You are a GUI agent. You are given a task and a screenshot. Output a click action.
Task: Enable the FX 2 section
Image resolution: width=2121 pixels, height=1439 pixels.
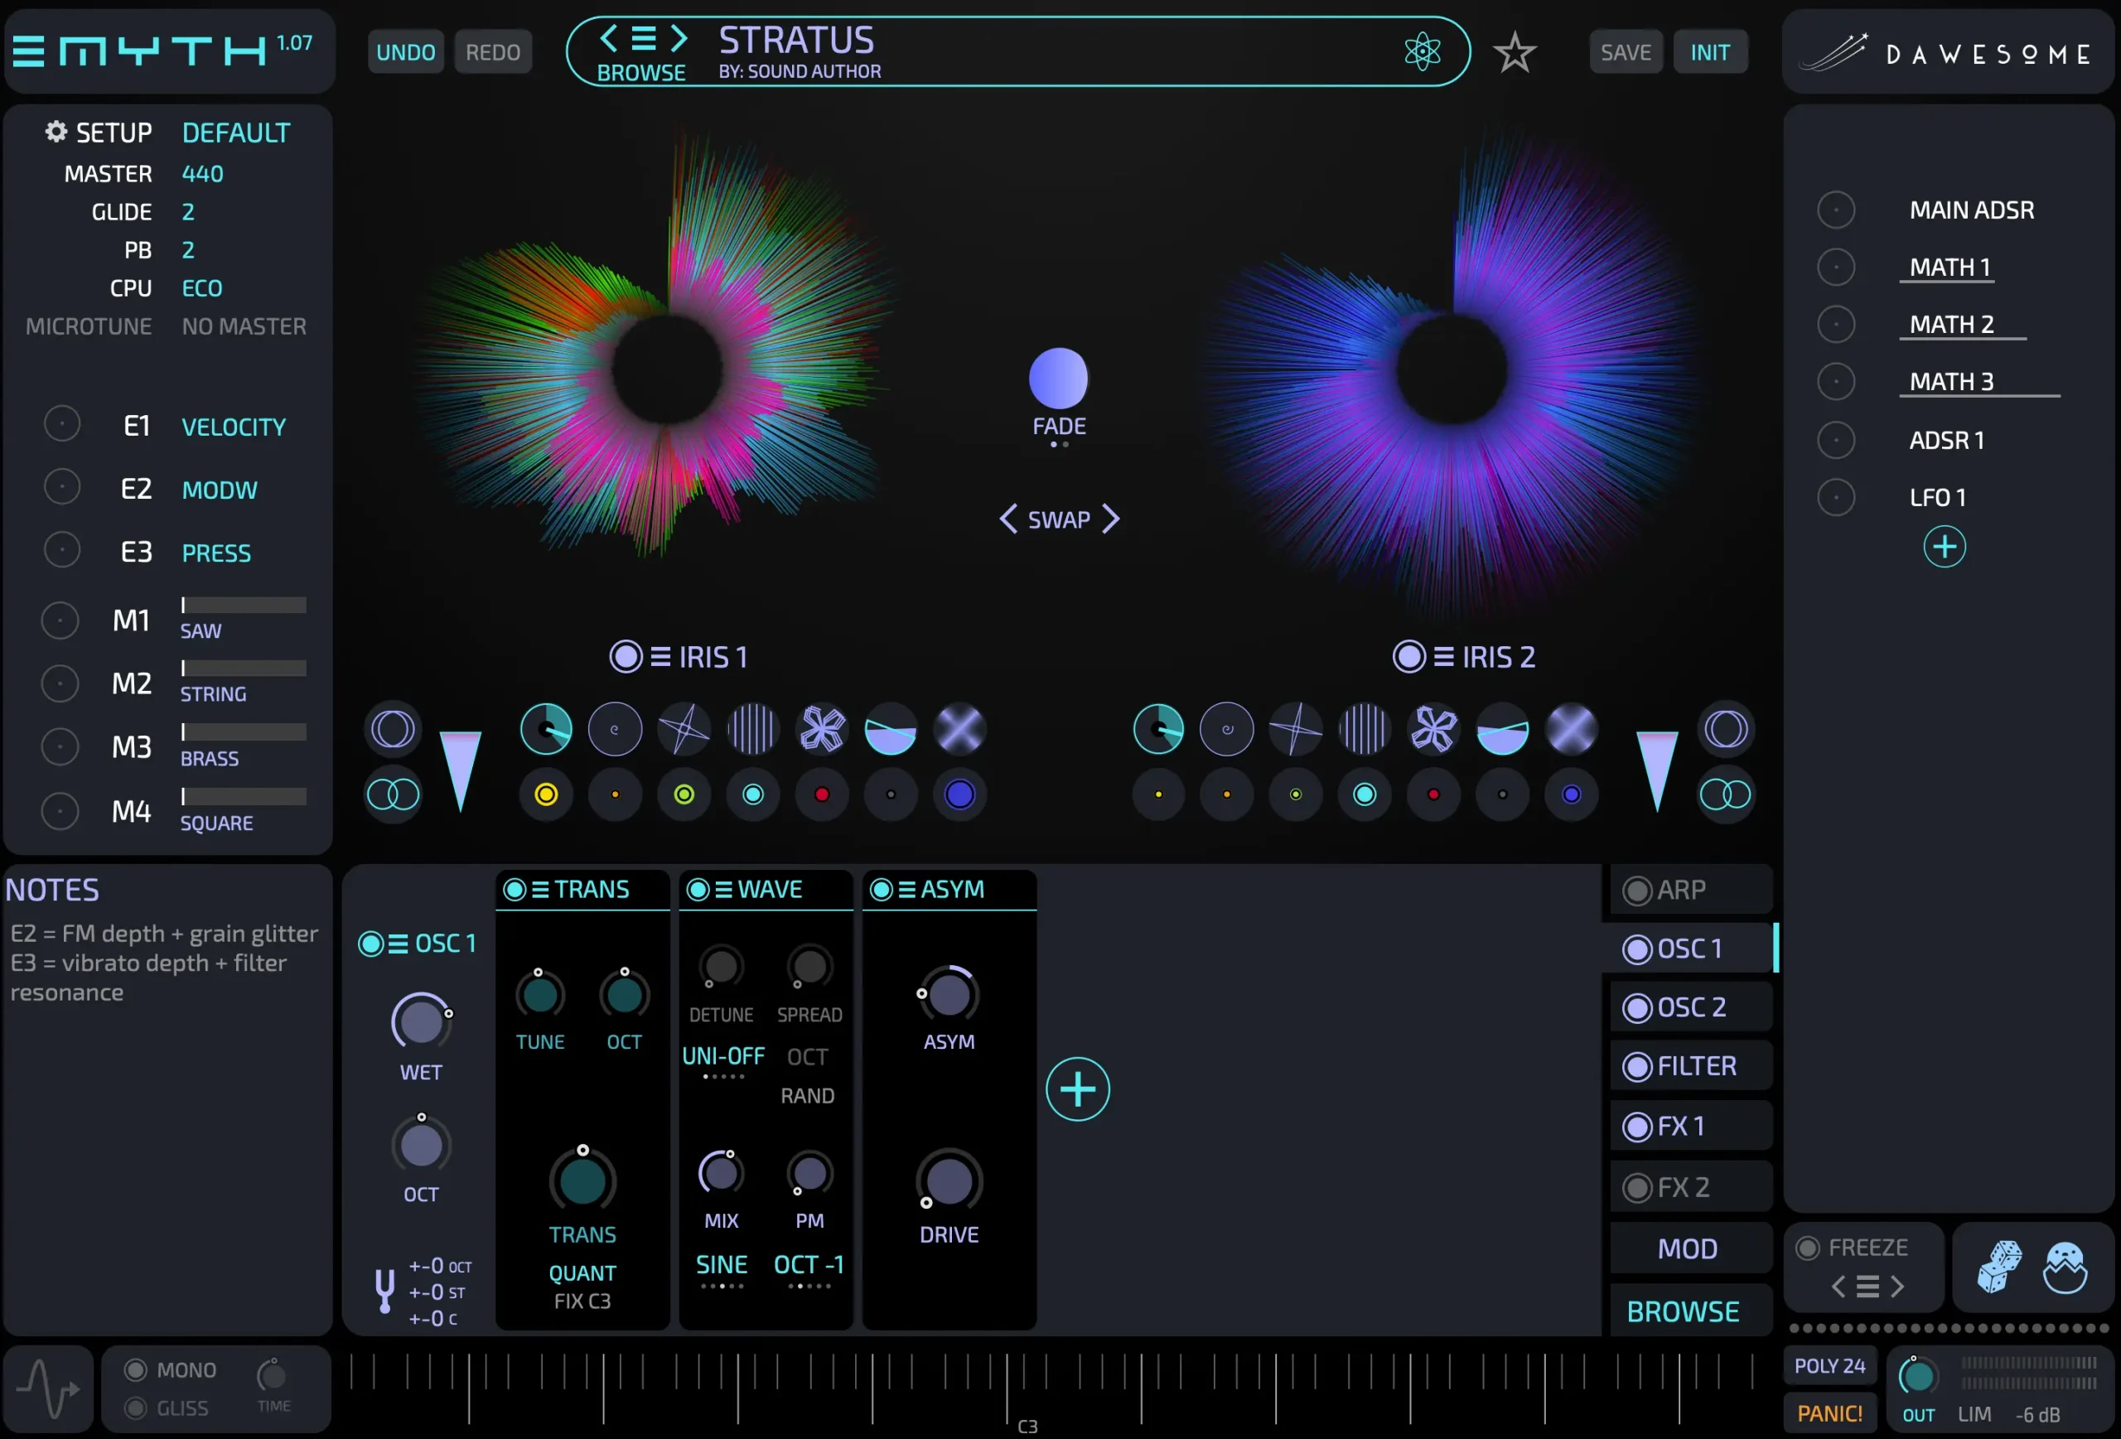(1637, 1188)
